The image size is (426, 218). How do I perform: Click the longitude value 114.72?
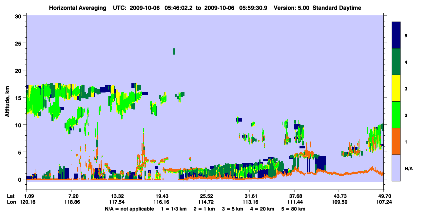(205, 202)
